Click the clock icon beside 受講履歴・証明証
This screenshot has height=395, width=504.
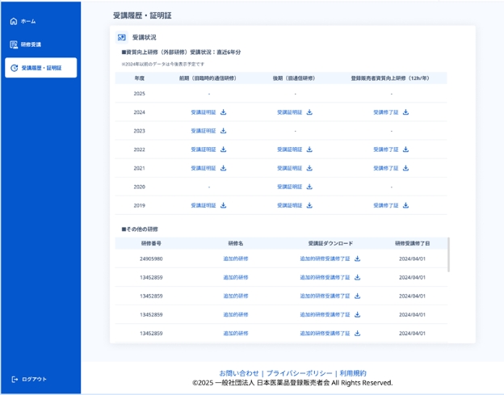(15, 68)
